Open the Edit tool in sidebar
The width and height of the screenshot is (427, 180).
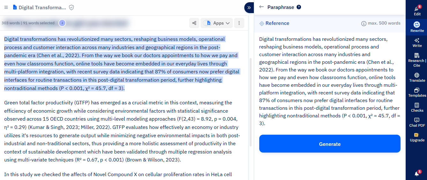pyautogui.click(x=417, y=11)
